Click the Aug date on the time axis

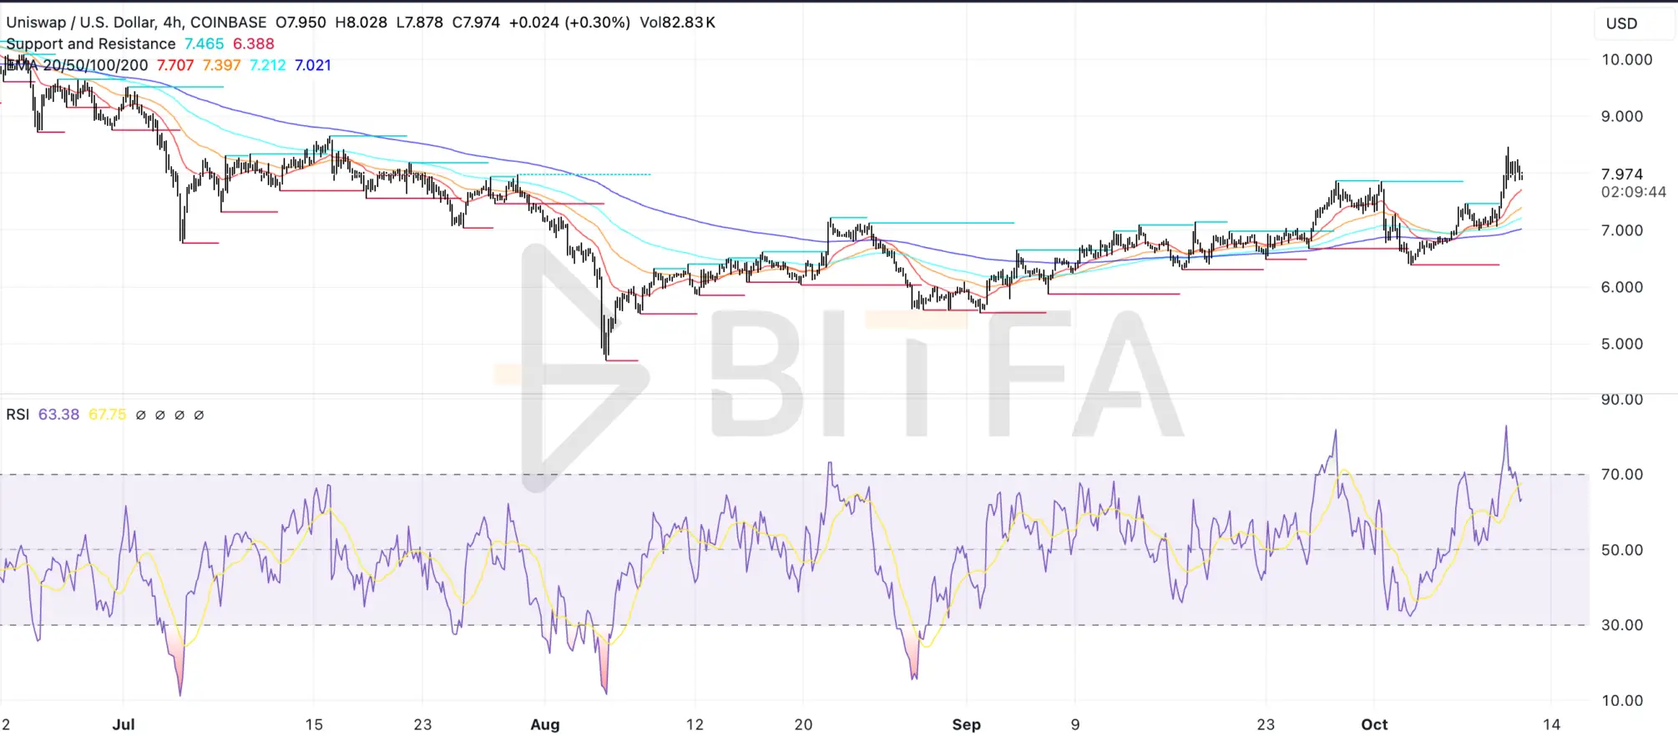click(x=545, y=725)
